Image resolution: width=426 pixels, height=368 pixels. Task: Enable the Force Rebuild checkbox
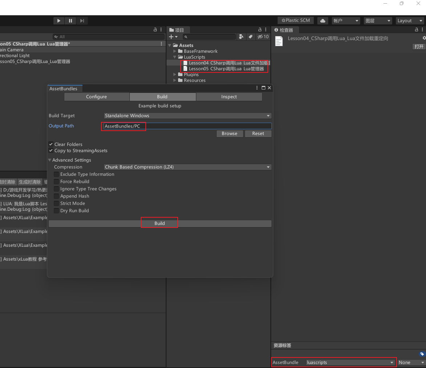pyautogui.click(x=56, y=182)
